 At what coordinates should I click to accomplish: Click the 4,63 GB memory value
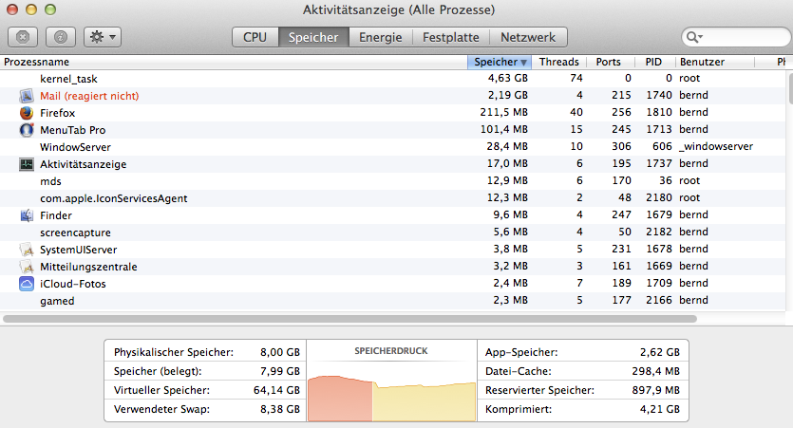[x=508, y=79]
